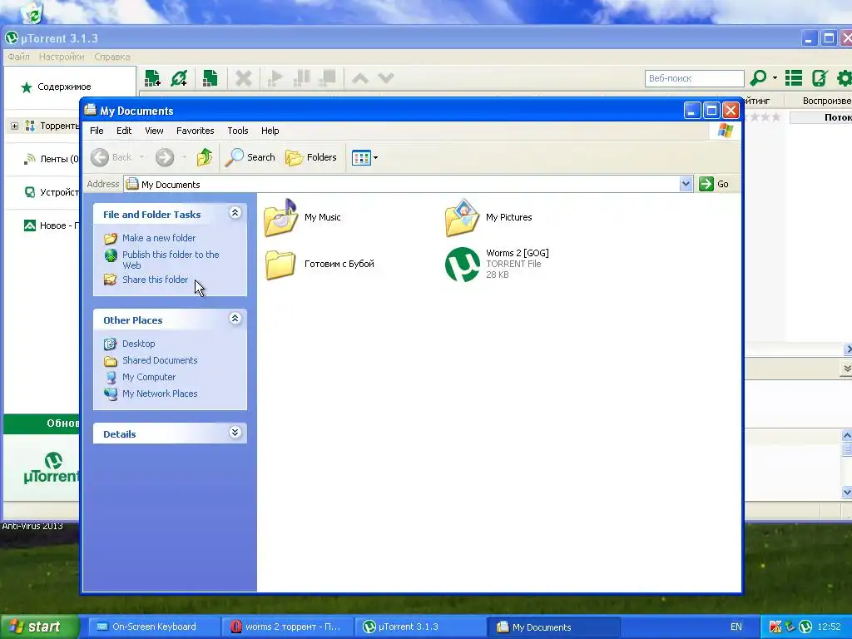Click the Stop icon in µTorrent toolbar
The image size is (852, 639).
click(x=328, y=78)
